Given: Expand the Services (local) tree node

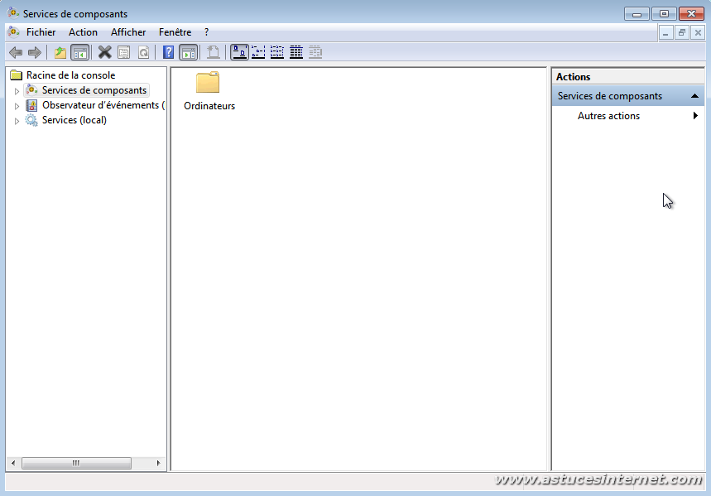Looking at the screenshot, I should 17,121.
